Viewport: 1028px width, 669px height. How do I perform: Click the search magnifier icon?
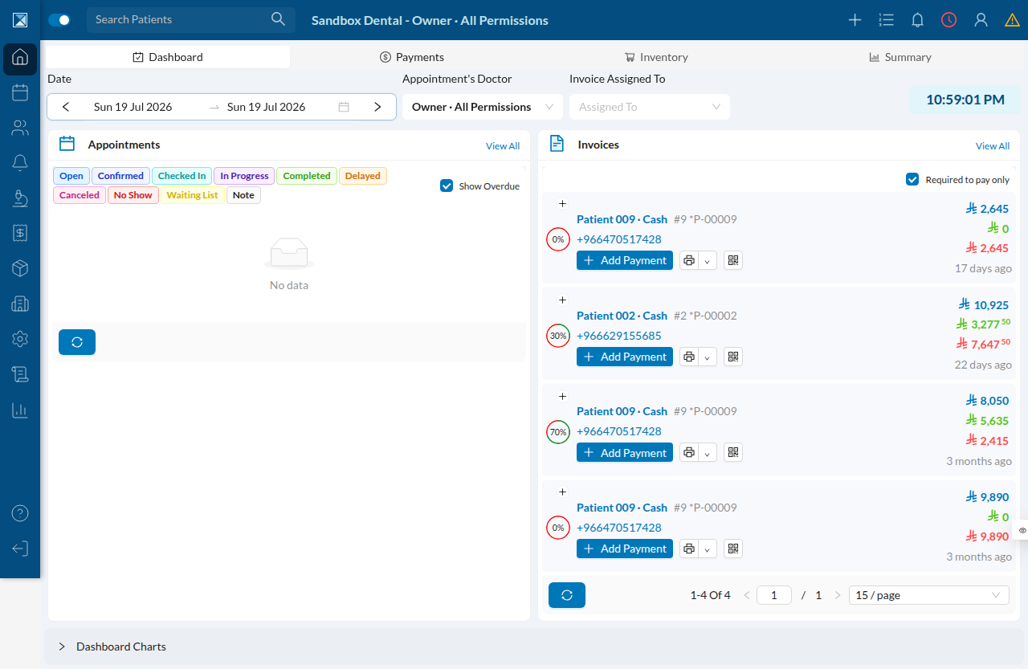coord(278,19)
